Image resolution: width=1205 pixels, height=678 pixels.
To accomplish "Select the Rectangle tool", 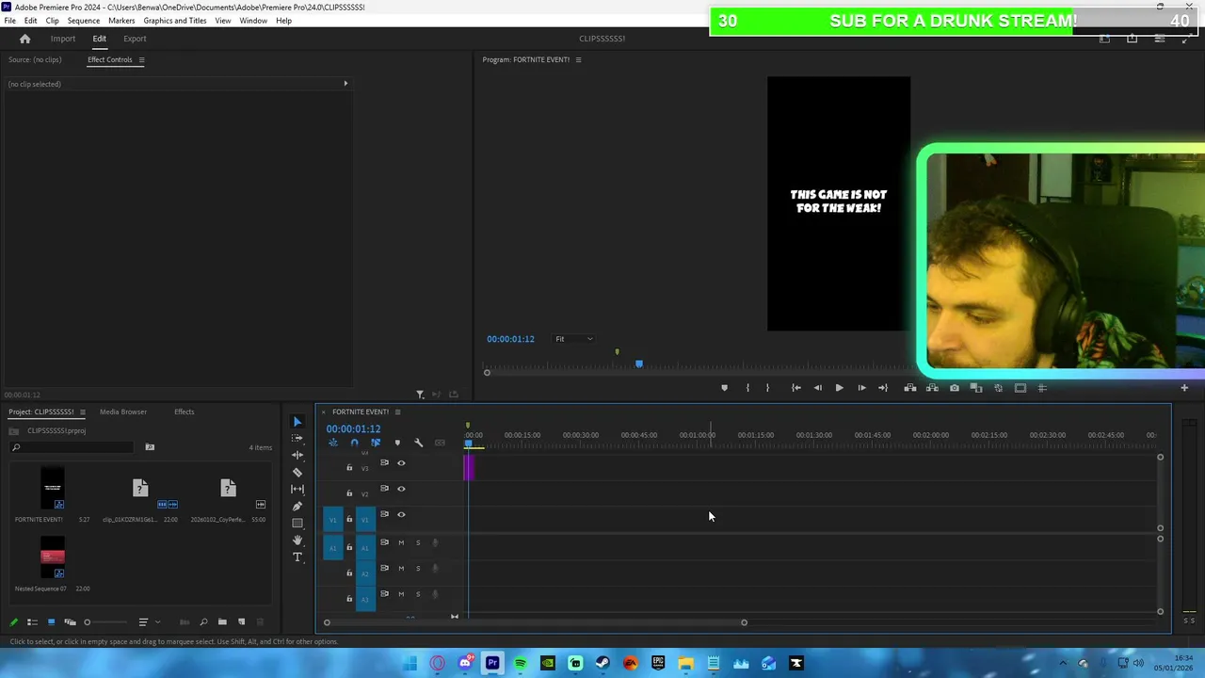I will (297, 523).
